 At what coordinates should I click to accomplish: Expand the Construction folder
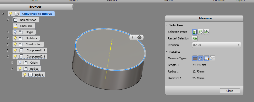8,44
